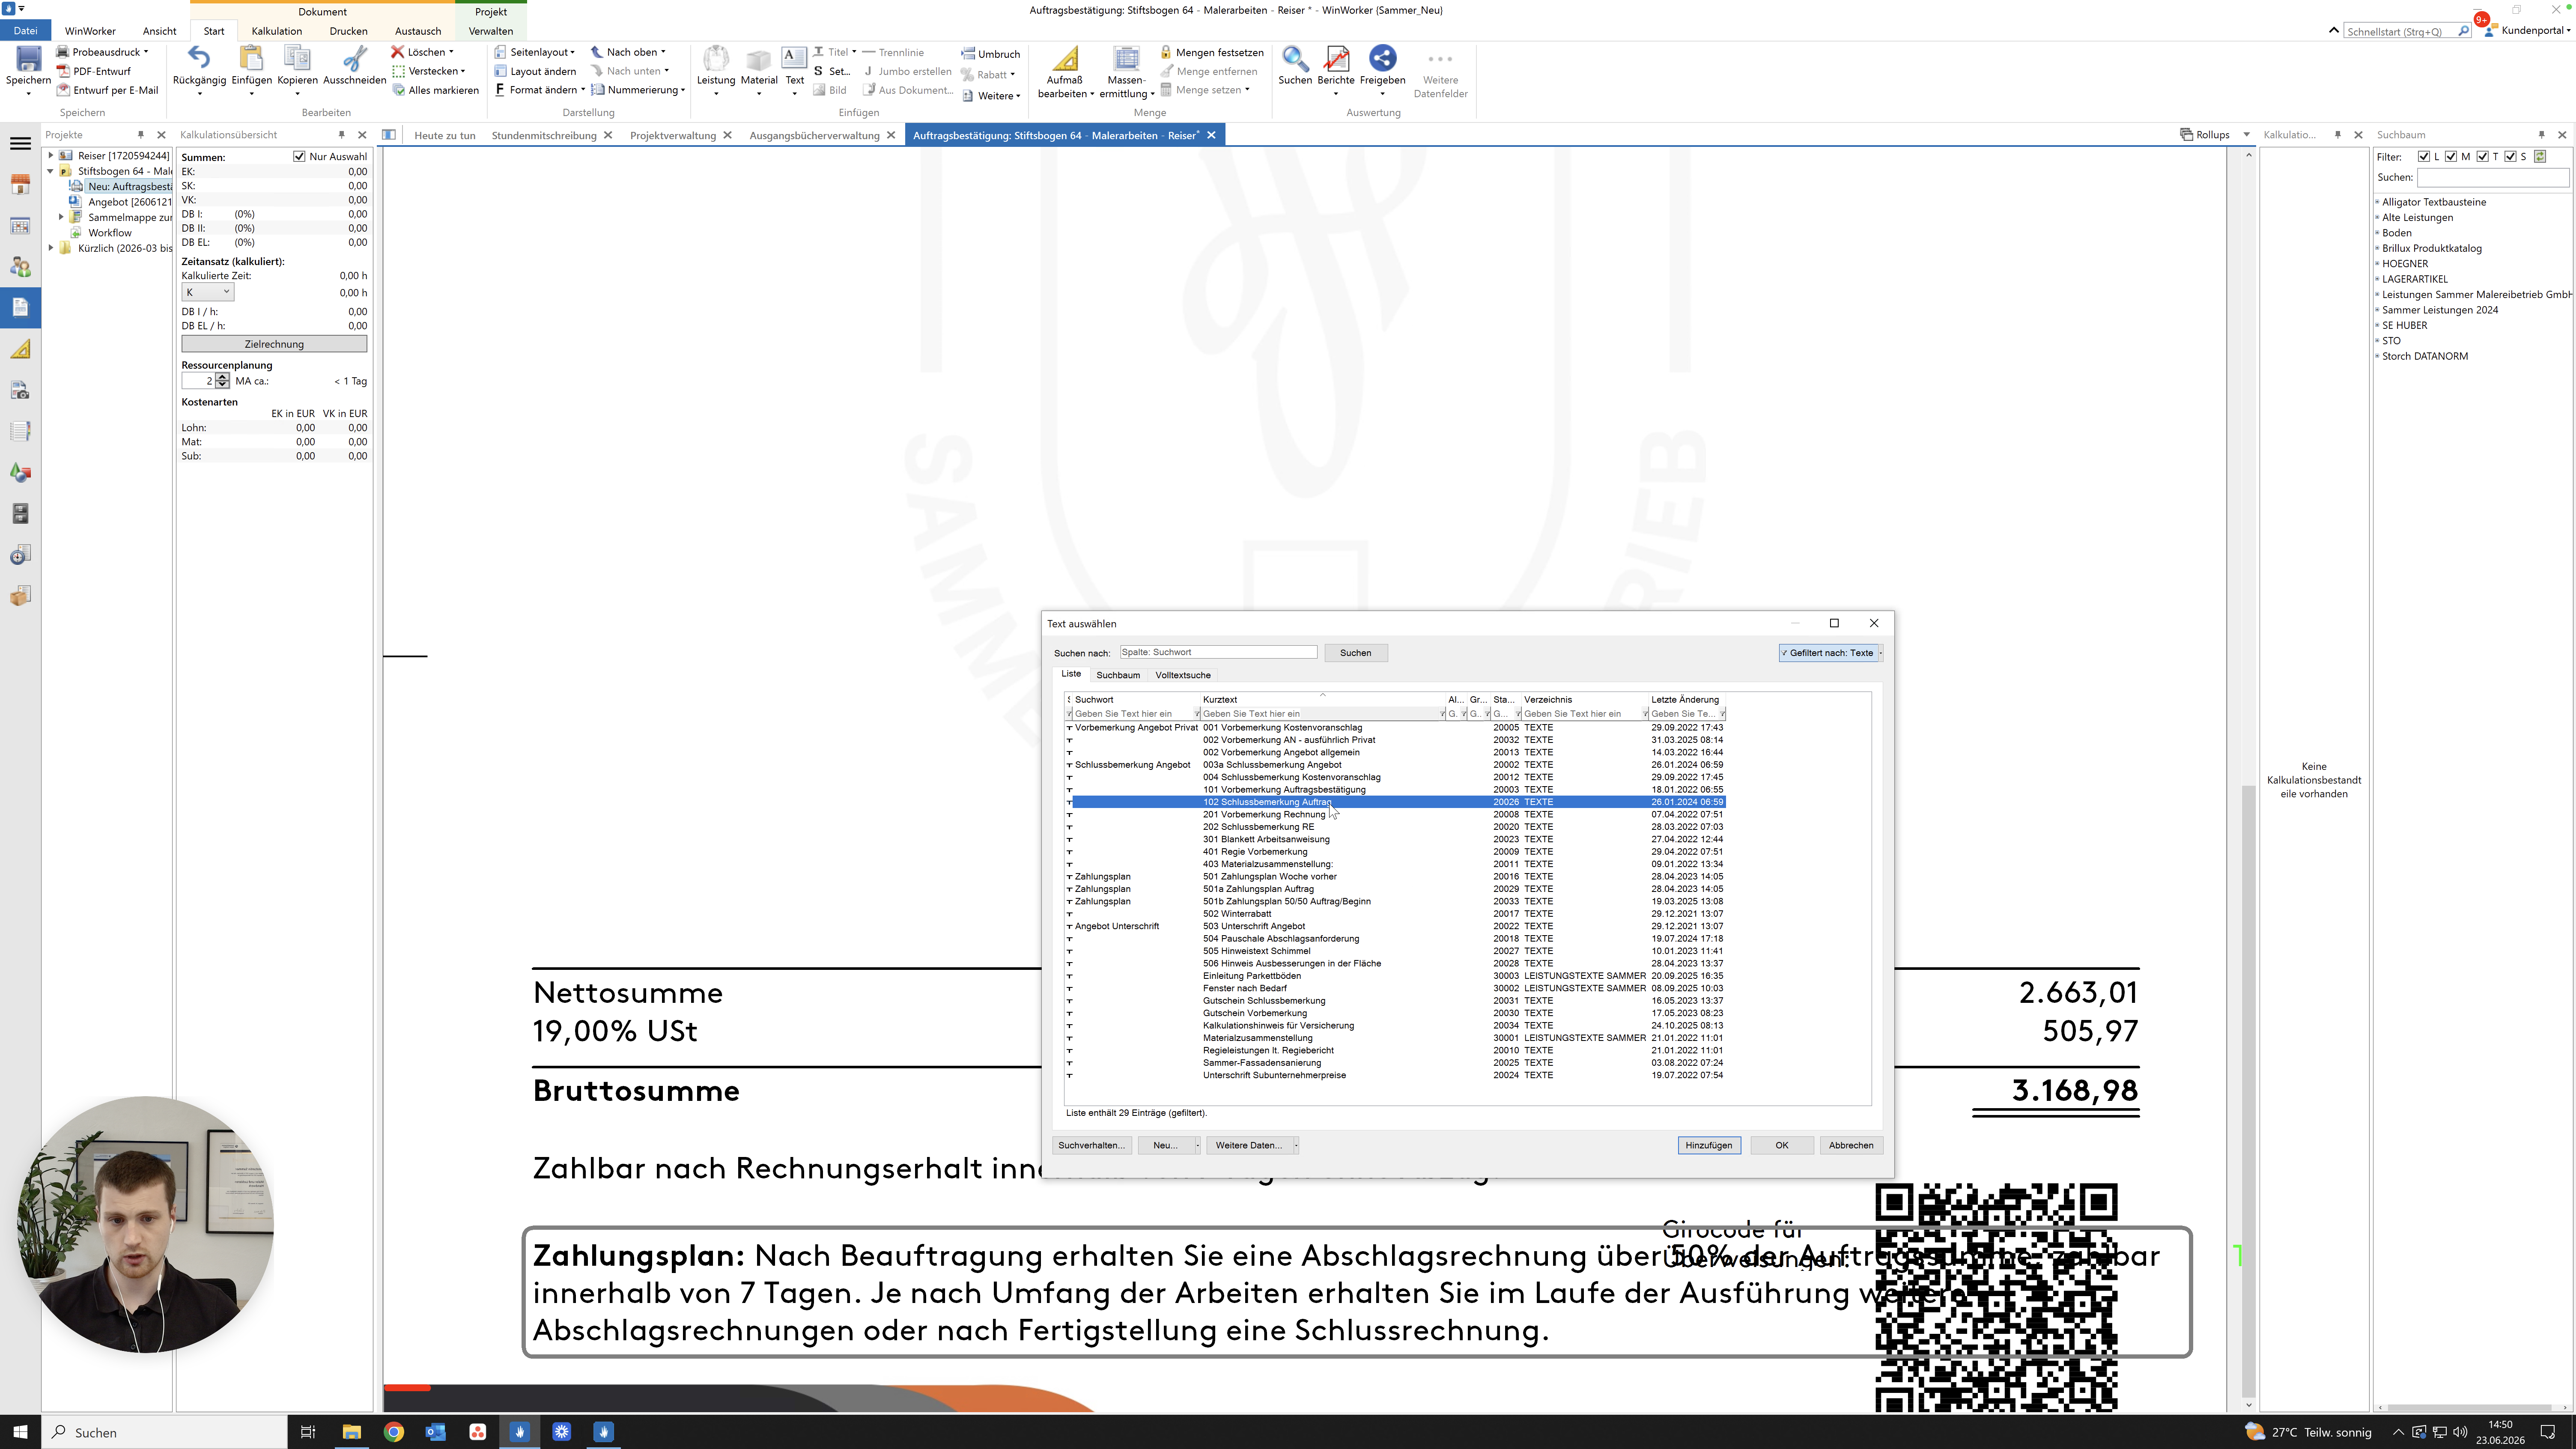2576x1449 pixels.
Task: Toggle the M filter checkbox in Suchbaum
Action: 2451,157
